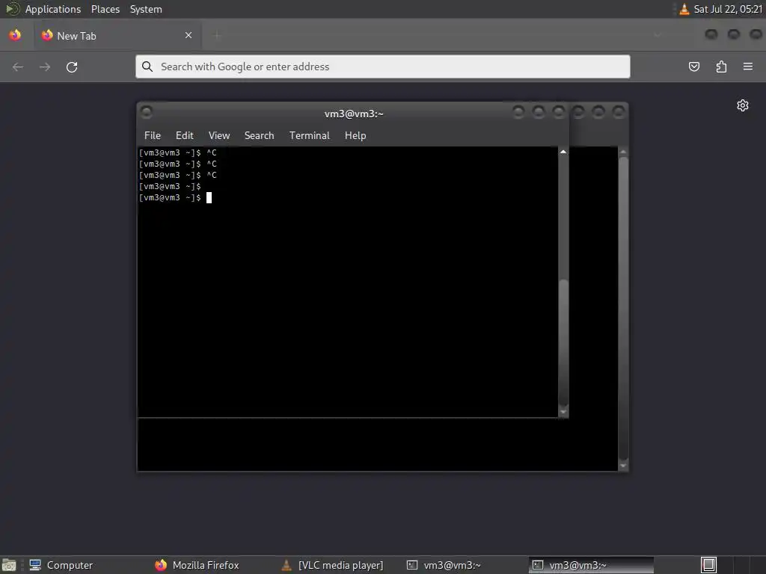Viewport: 766px width, 574px height.
Task: Click the front terminal scrollbar thumb
Action: (x=563, y=342)
